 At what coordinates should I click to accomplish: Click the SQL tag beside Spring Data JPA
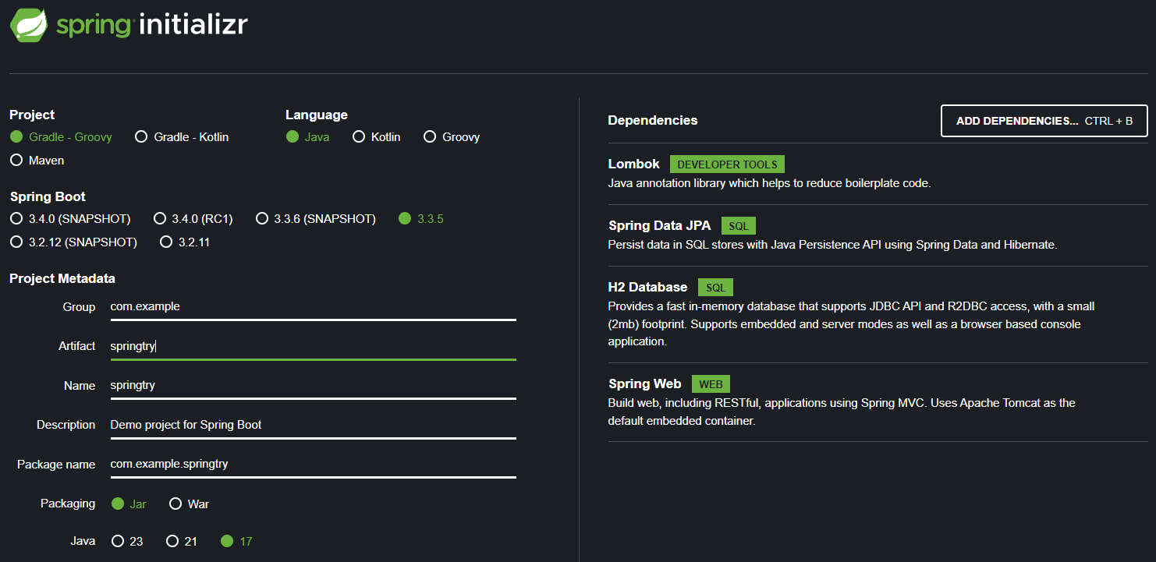[x=739, y=226]
